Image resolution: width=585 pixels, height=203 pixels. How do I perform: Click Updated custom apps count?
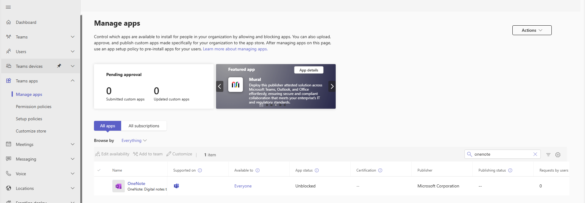pos(157,91)
